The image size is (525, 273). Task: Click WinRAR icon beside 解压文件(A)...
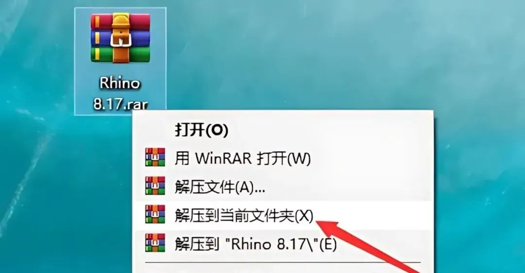pyautogui.click(x=155, y=186)
